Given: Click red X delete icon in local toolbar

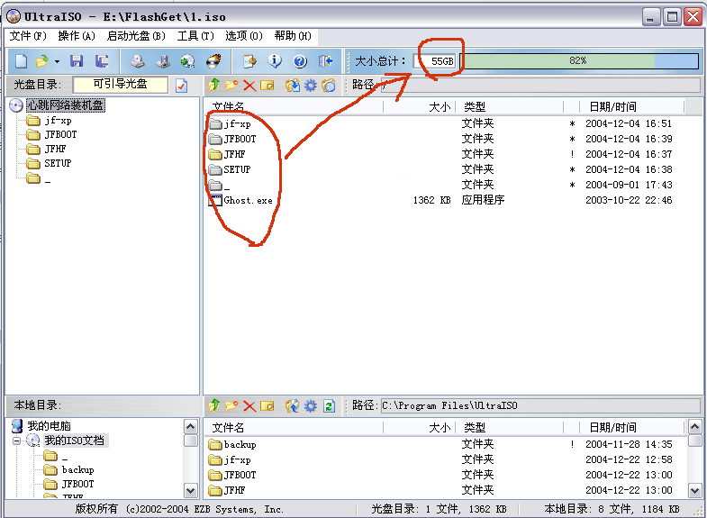Looking at the screenshot, I should click(249, 406).
